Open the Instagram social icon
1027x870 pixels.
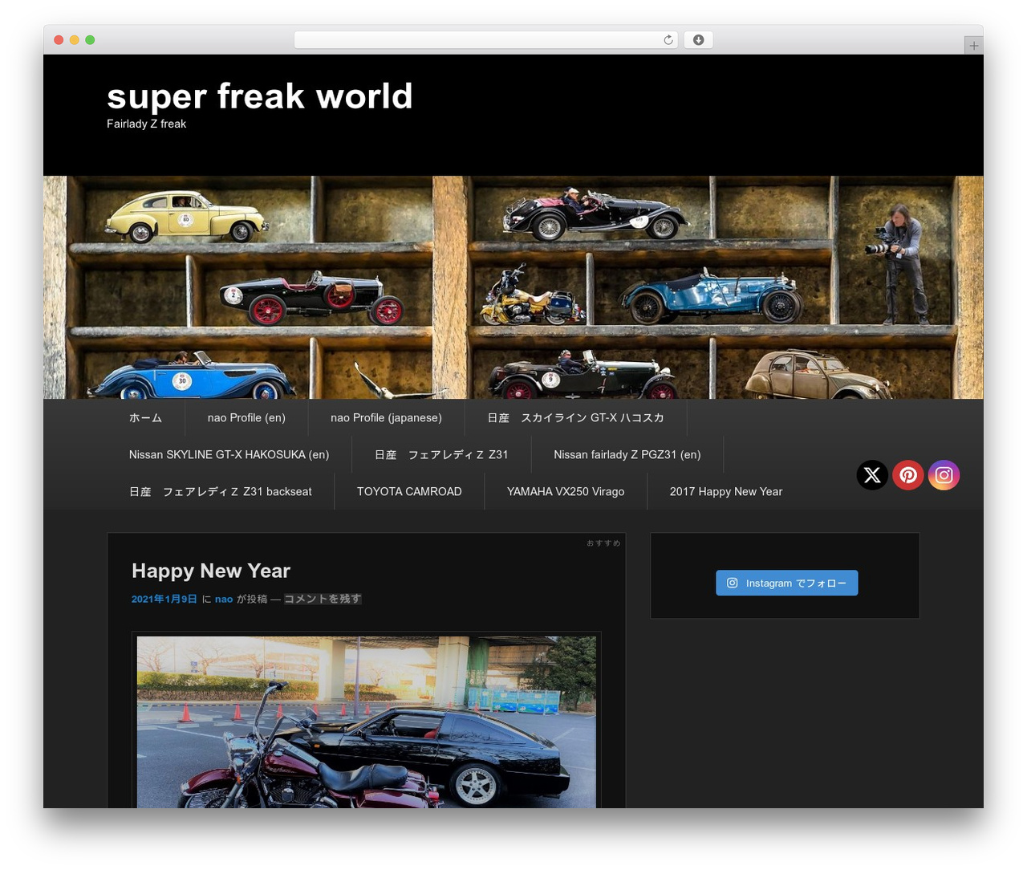click(944, 475)
